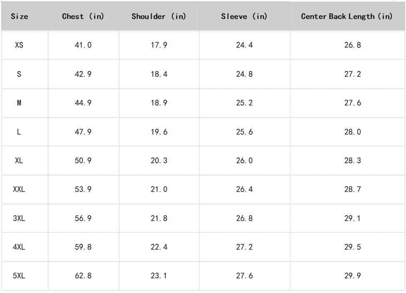Screen dimensions: 406x293
Task: Click chest value 62.8 for 5XL
Action: 83,276
